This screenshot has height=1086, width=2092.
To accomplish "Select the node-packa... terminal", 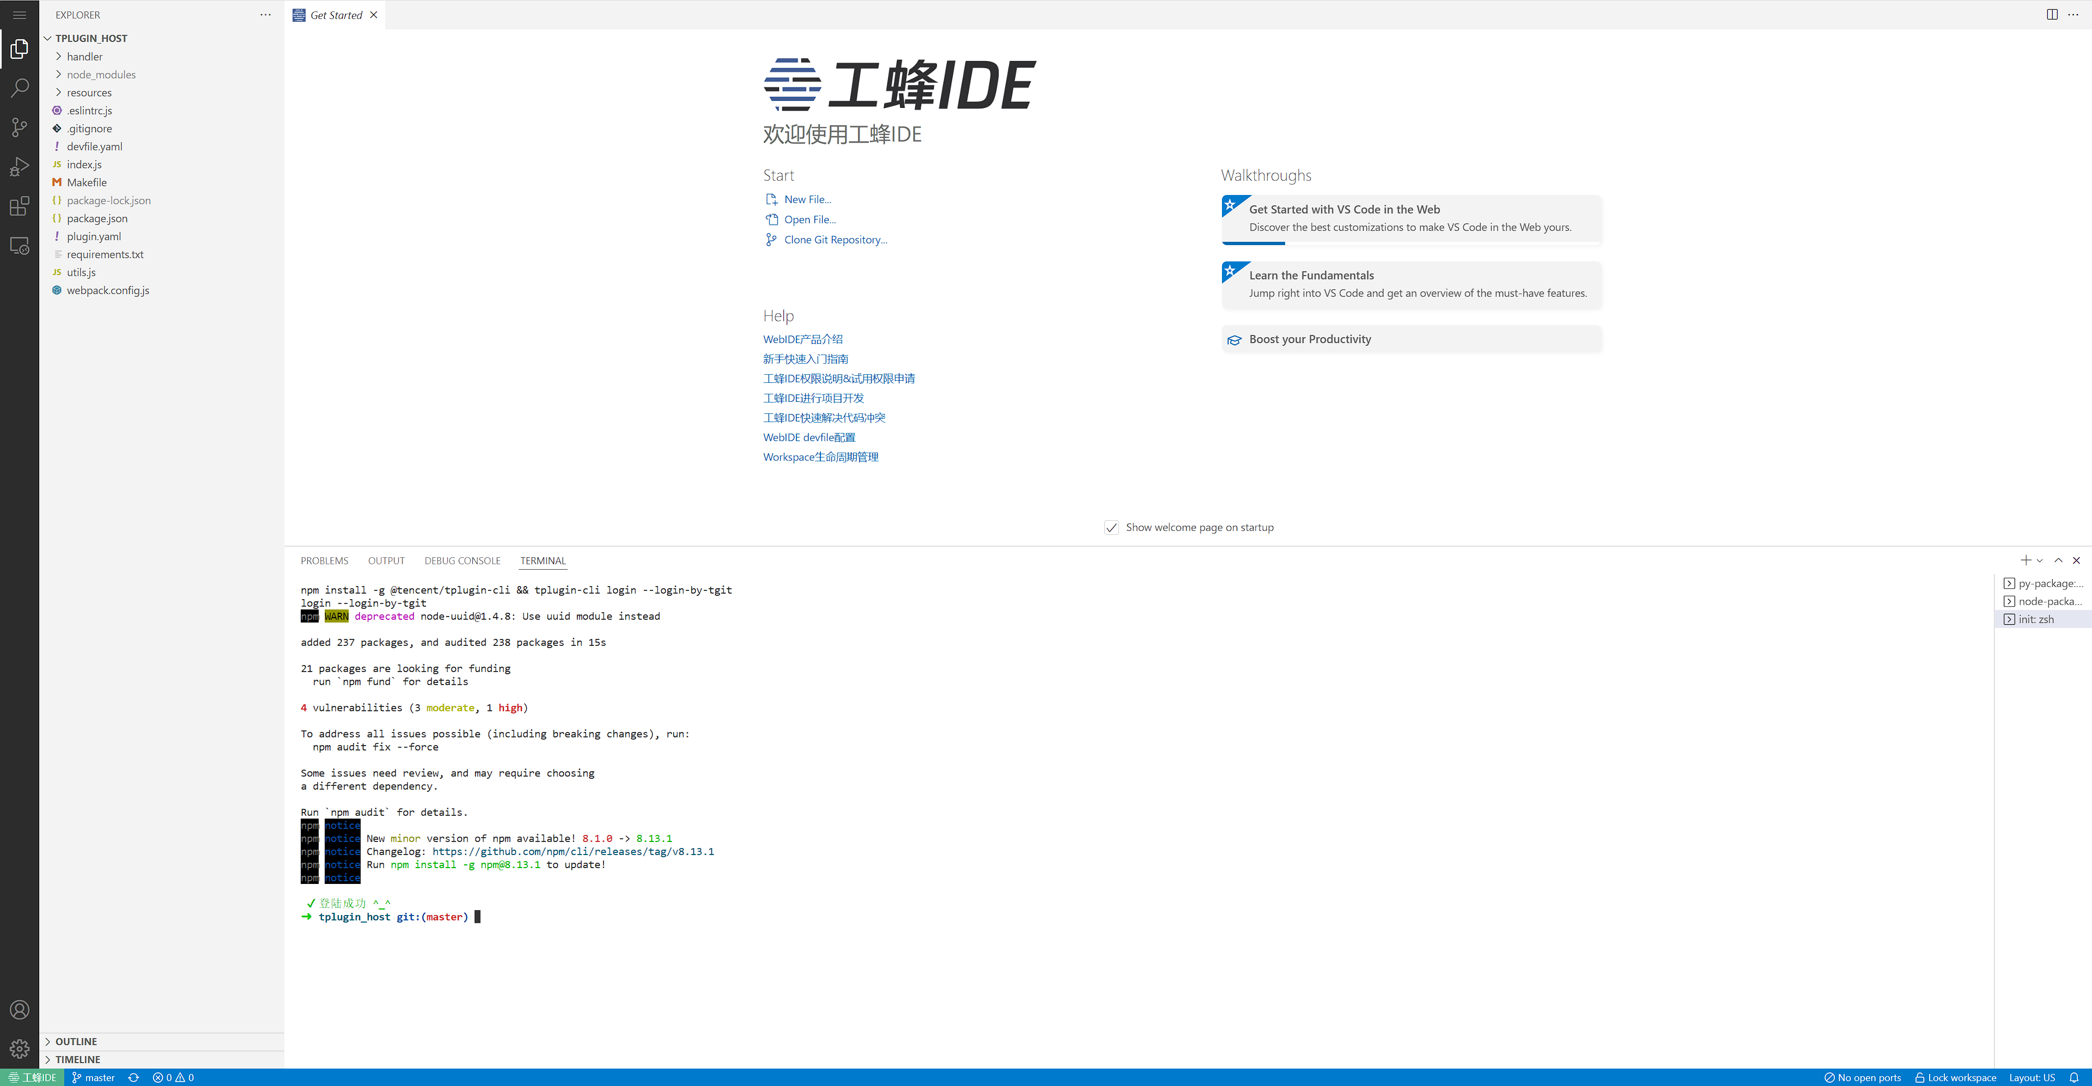I will click(x=2042, y=601).
